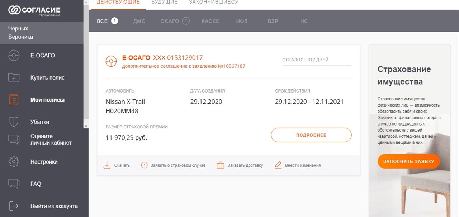Open the Убытки shield icon

tap(14, 122)
